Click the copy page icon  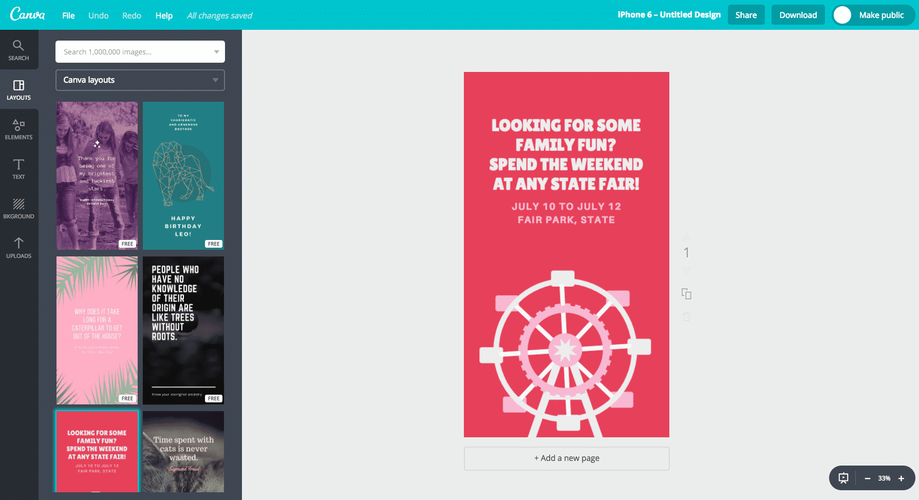(x=686, y=294)
